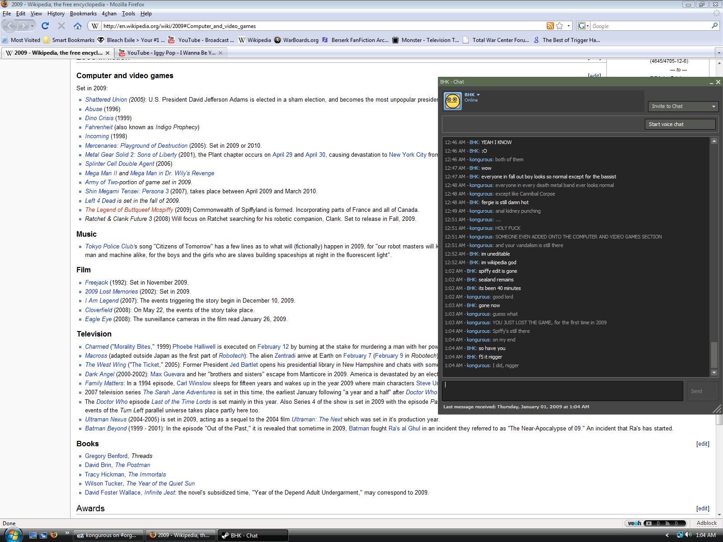Open the Windows Start orb
Image resolution: width=723 pixels, height=542 pixels.
point(12,535)
